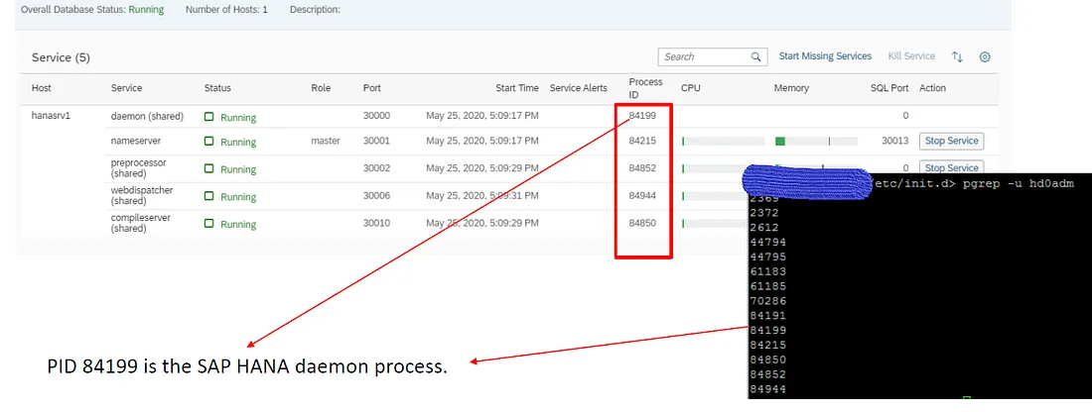Click the SQL Port column header

click(889, 88)
